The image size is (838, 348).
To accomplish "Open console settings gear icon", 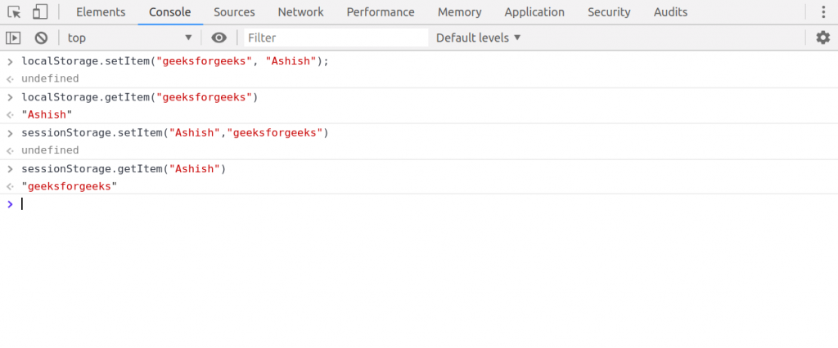I will 822,38.
